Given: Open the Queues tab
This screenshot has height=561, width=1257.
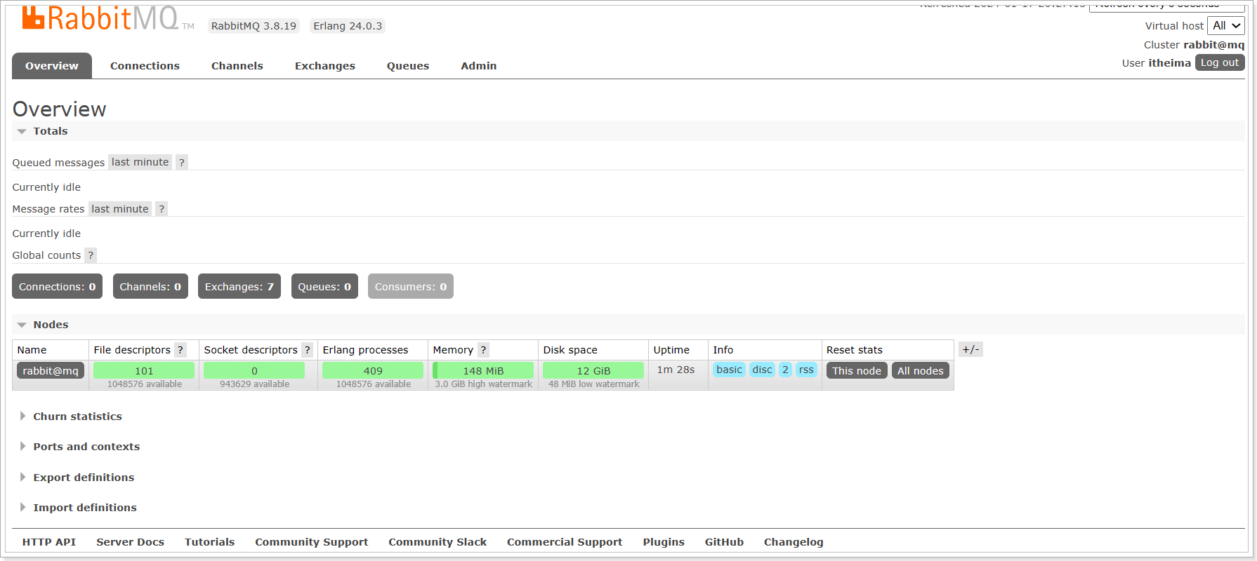Looking at the screenshot, I should [x=408, y=66].
